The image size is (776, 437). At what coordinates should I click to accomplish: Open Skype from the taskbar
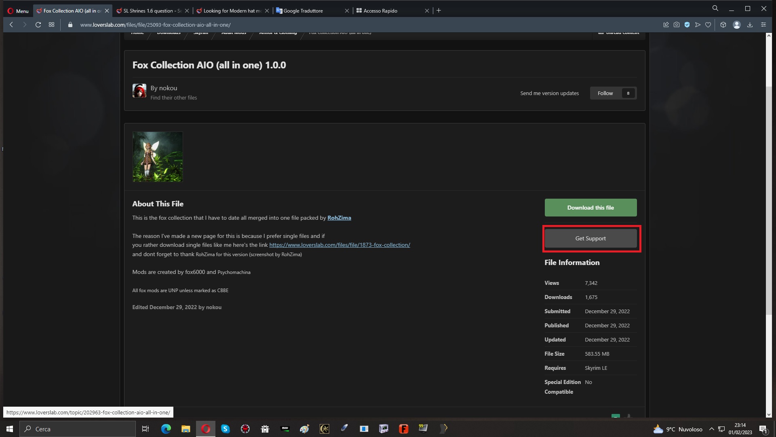coord(225,429)
